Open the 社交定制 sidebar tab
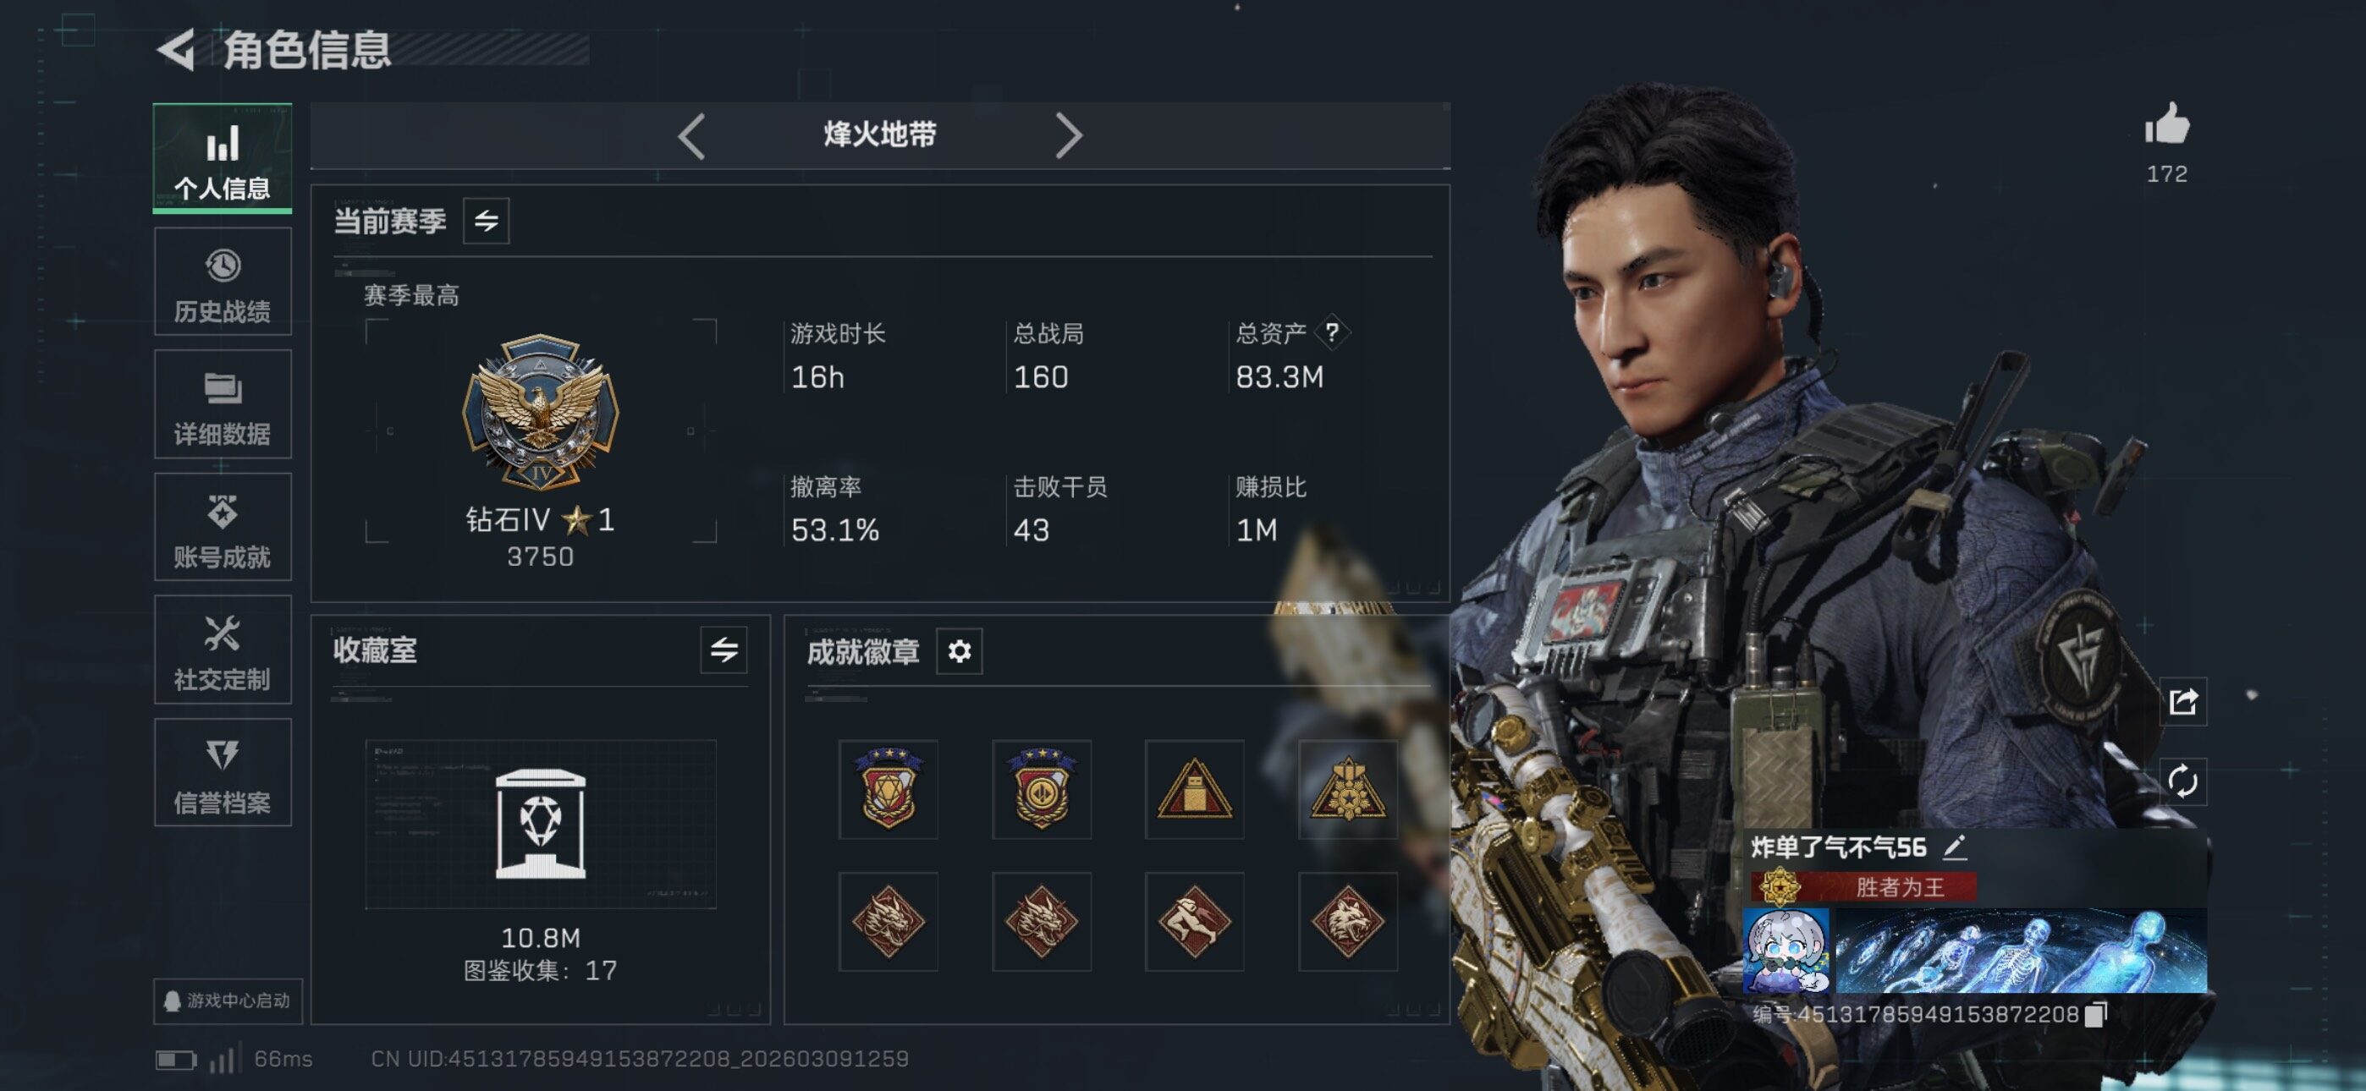 223,650
